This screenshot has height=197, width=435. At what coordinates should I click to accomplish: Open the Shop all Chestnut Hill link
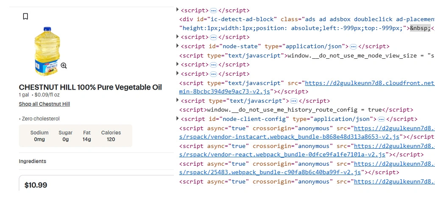(x=44, y=104)
